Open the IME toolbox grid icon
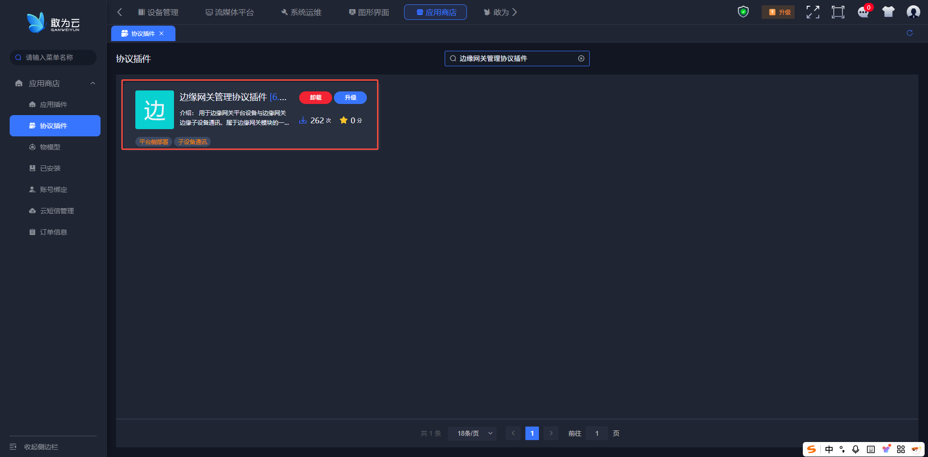 901,449
